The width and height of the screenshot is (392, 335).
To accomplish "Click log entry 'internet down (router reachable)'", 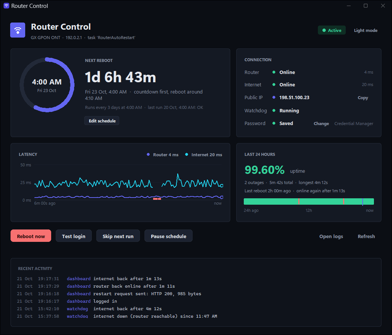I will tap(155, 316).
